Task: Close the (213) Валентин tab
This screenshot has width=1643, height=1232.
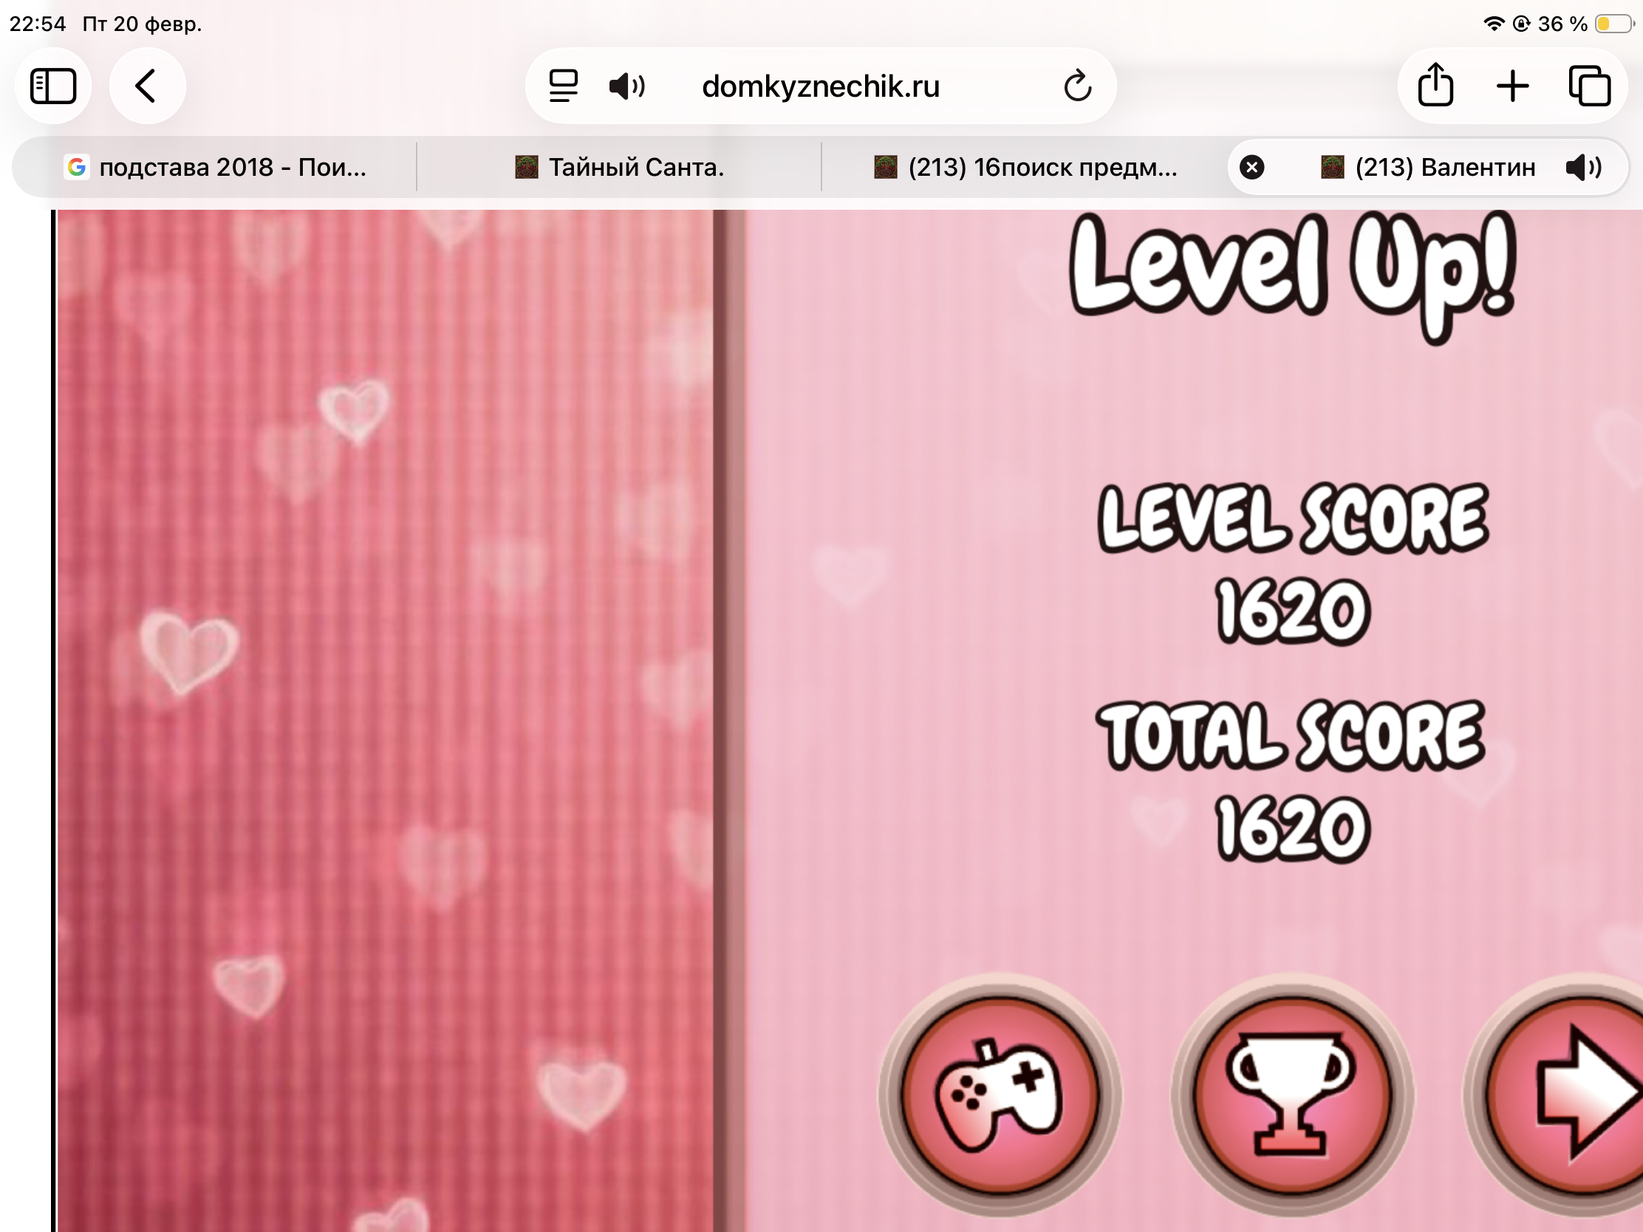Action: (x=1251, y=167)
